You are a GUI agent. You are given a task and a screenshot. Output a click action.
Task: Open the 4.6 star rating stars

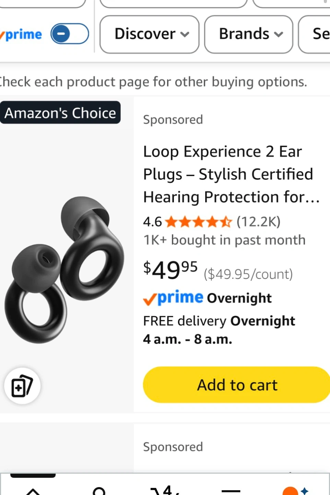point(198,222)
